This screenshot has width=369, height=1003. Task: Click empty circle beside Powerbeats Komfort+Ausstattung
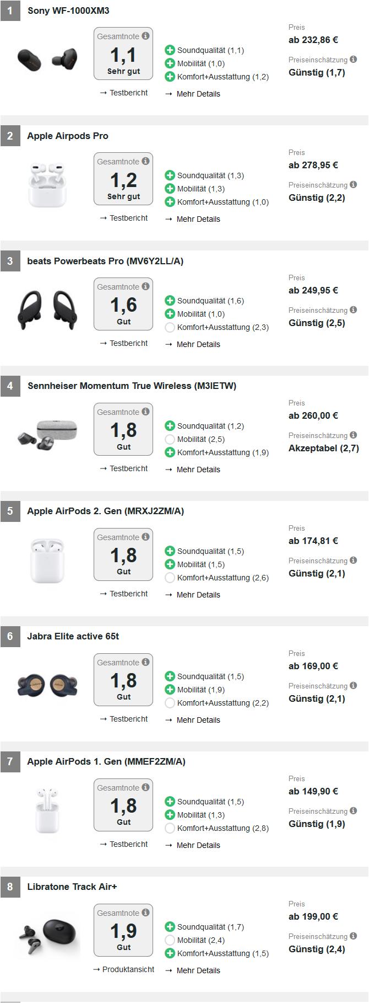(170, 327)
